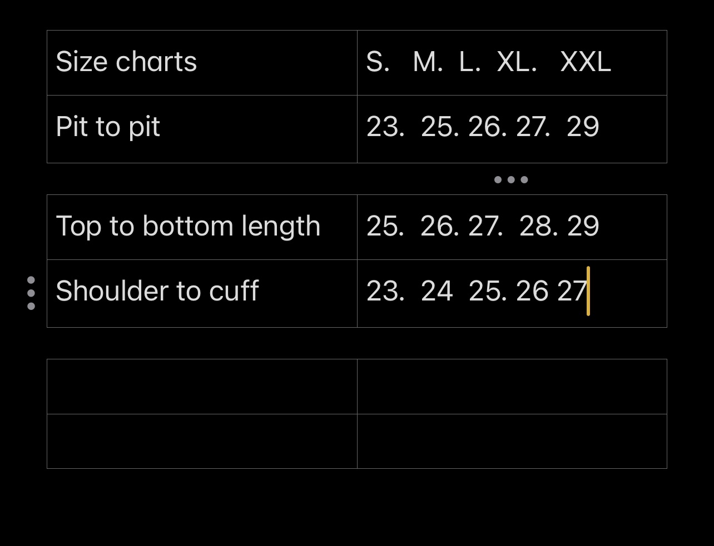This screenshot has width=714, height=546.
Task: Tap value 25 in Top to bottom length row
Action: point(385,227)
